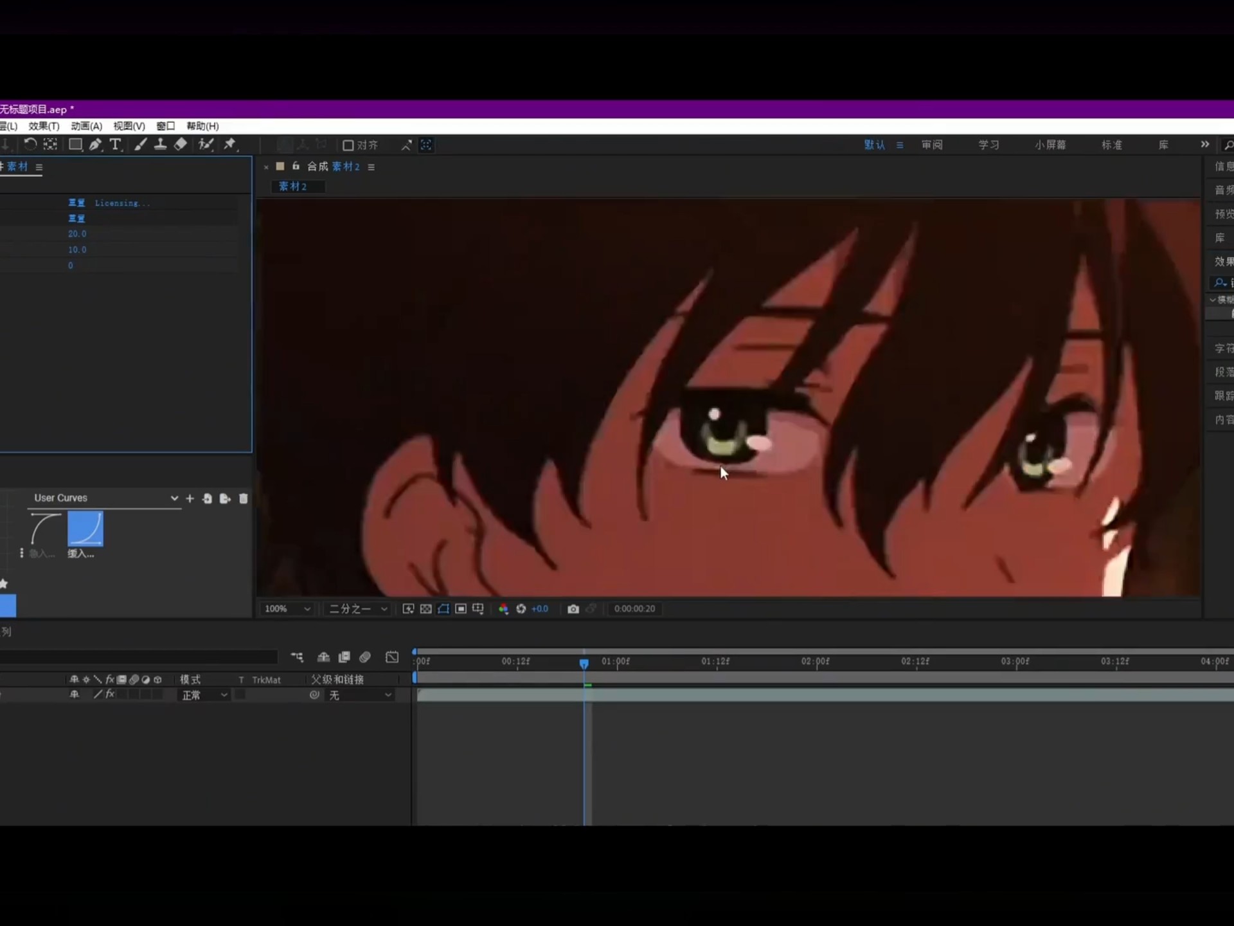Select the Puppet Pin tool
Viewport: 1234px width, 926px height.
click(x=229, y=145)
